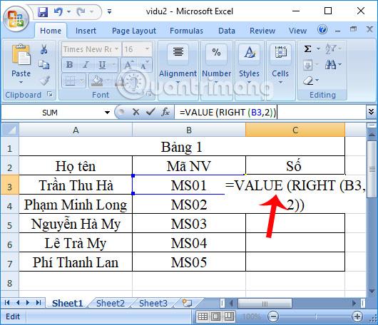The height and width of the screenshot is (325, 378).
Task: Toggle Underline formatting
Action: pyautogui.click(x=103, y=65)
